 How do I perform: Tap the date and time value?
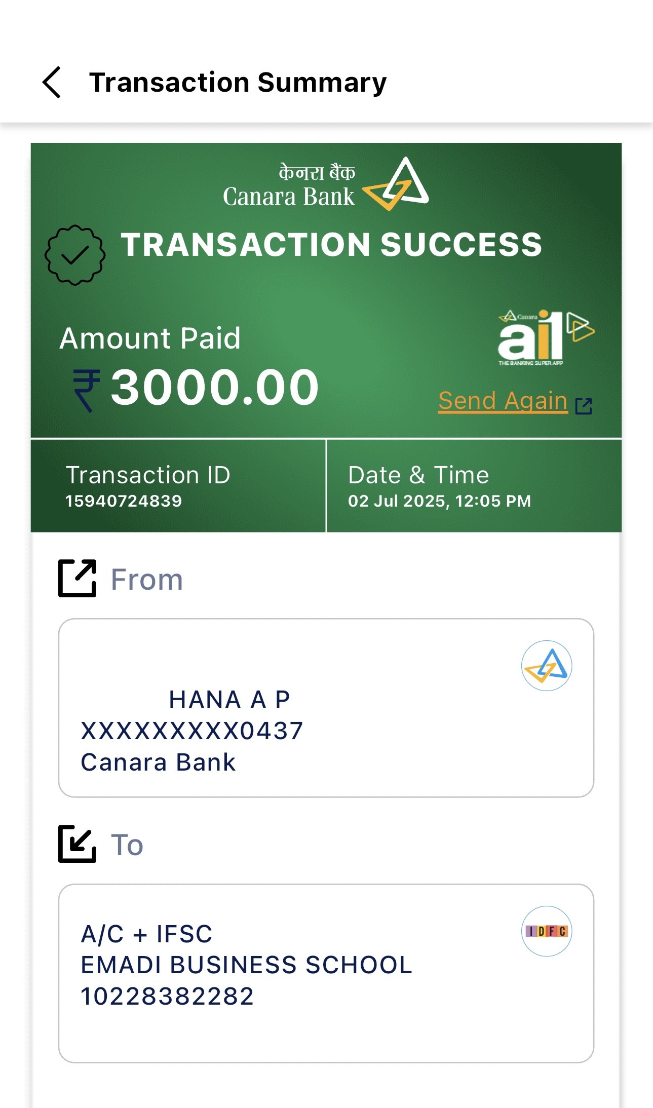[439, 501]
